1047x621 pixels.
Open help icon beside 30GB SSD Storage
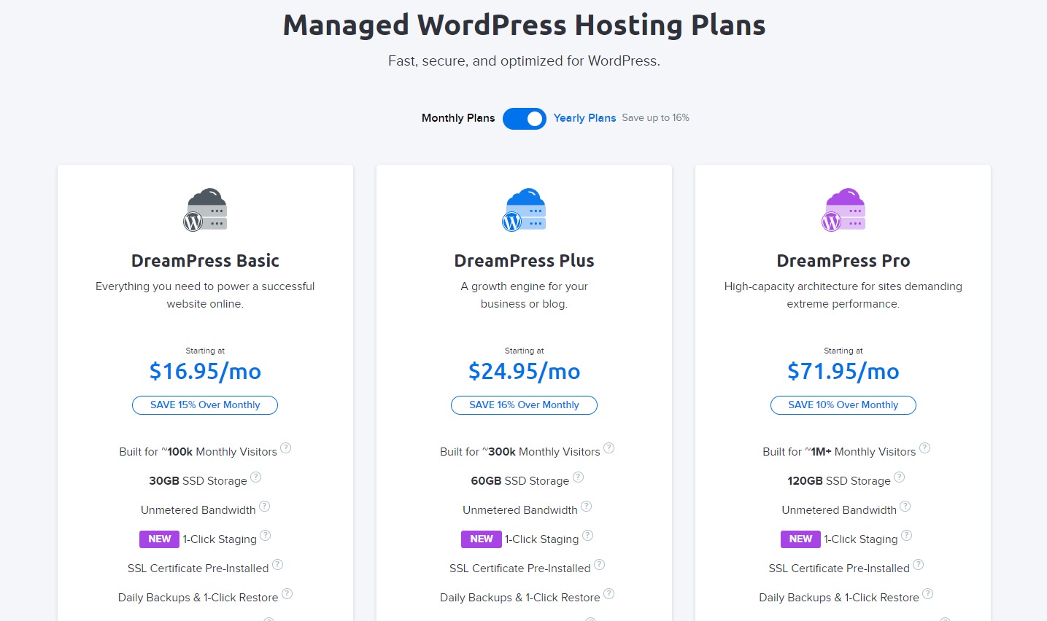[x=256, y=477]
